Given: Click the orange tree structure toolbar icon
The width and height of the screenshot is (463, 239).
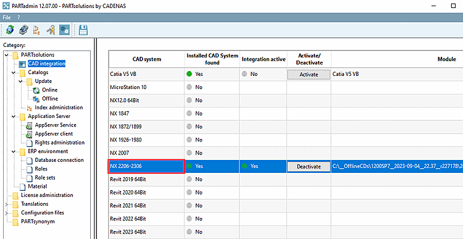Looking at the screenshot, I should point(36,30).
